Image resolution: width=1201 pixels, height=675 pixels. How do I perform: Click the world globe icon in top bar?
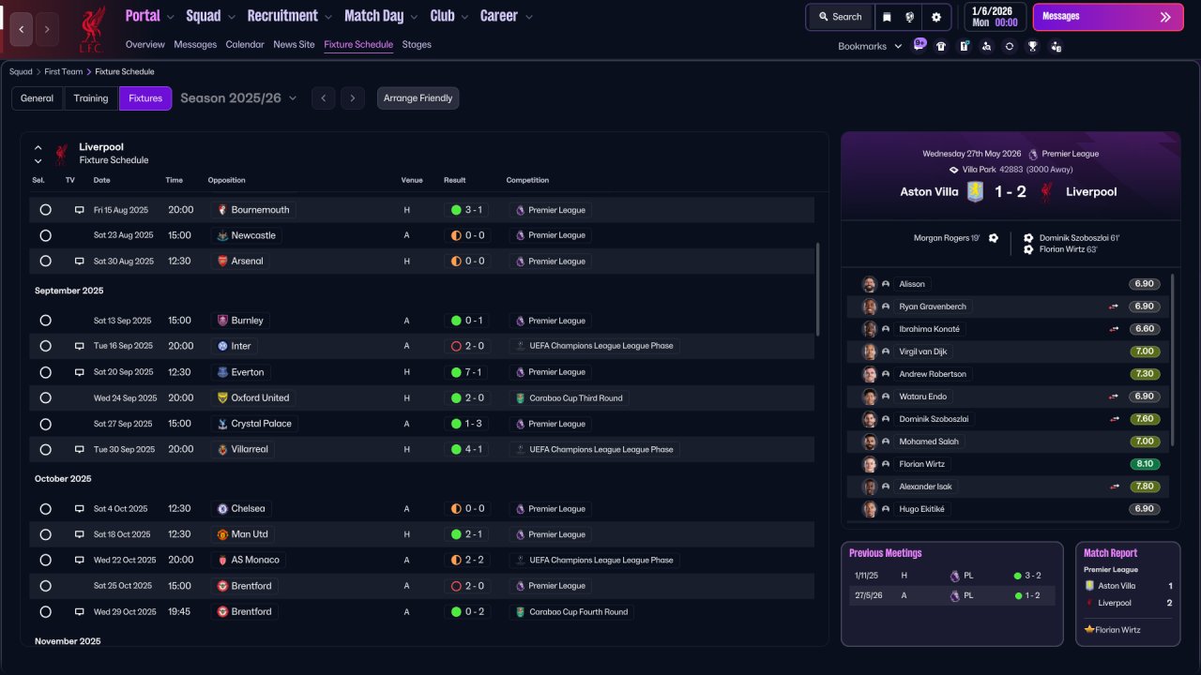[x=910, y=17]
